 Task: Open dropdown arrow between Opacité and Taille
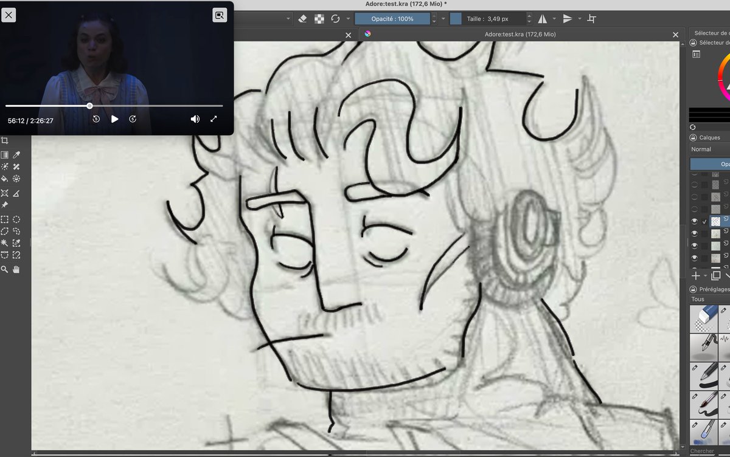[443, 19]
